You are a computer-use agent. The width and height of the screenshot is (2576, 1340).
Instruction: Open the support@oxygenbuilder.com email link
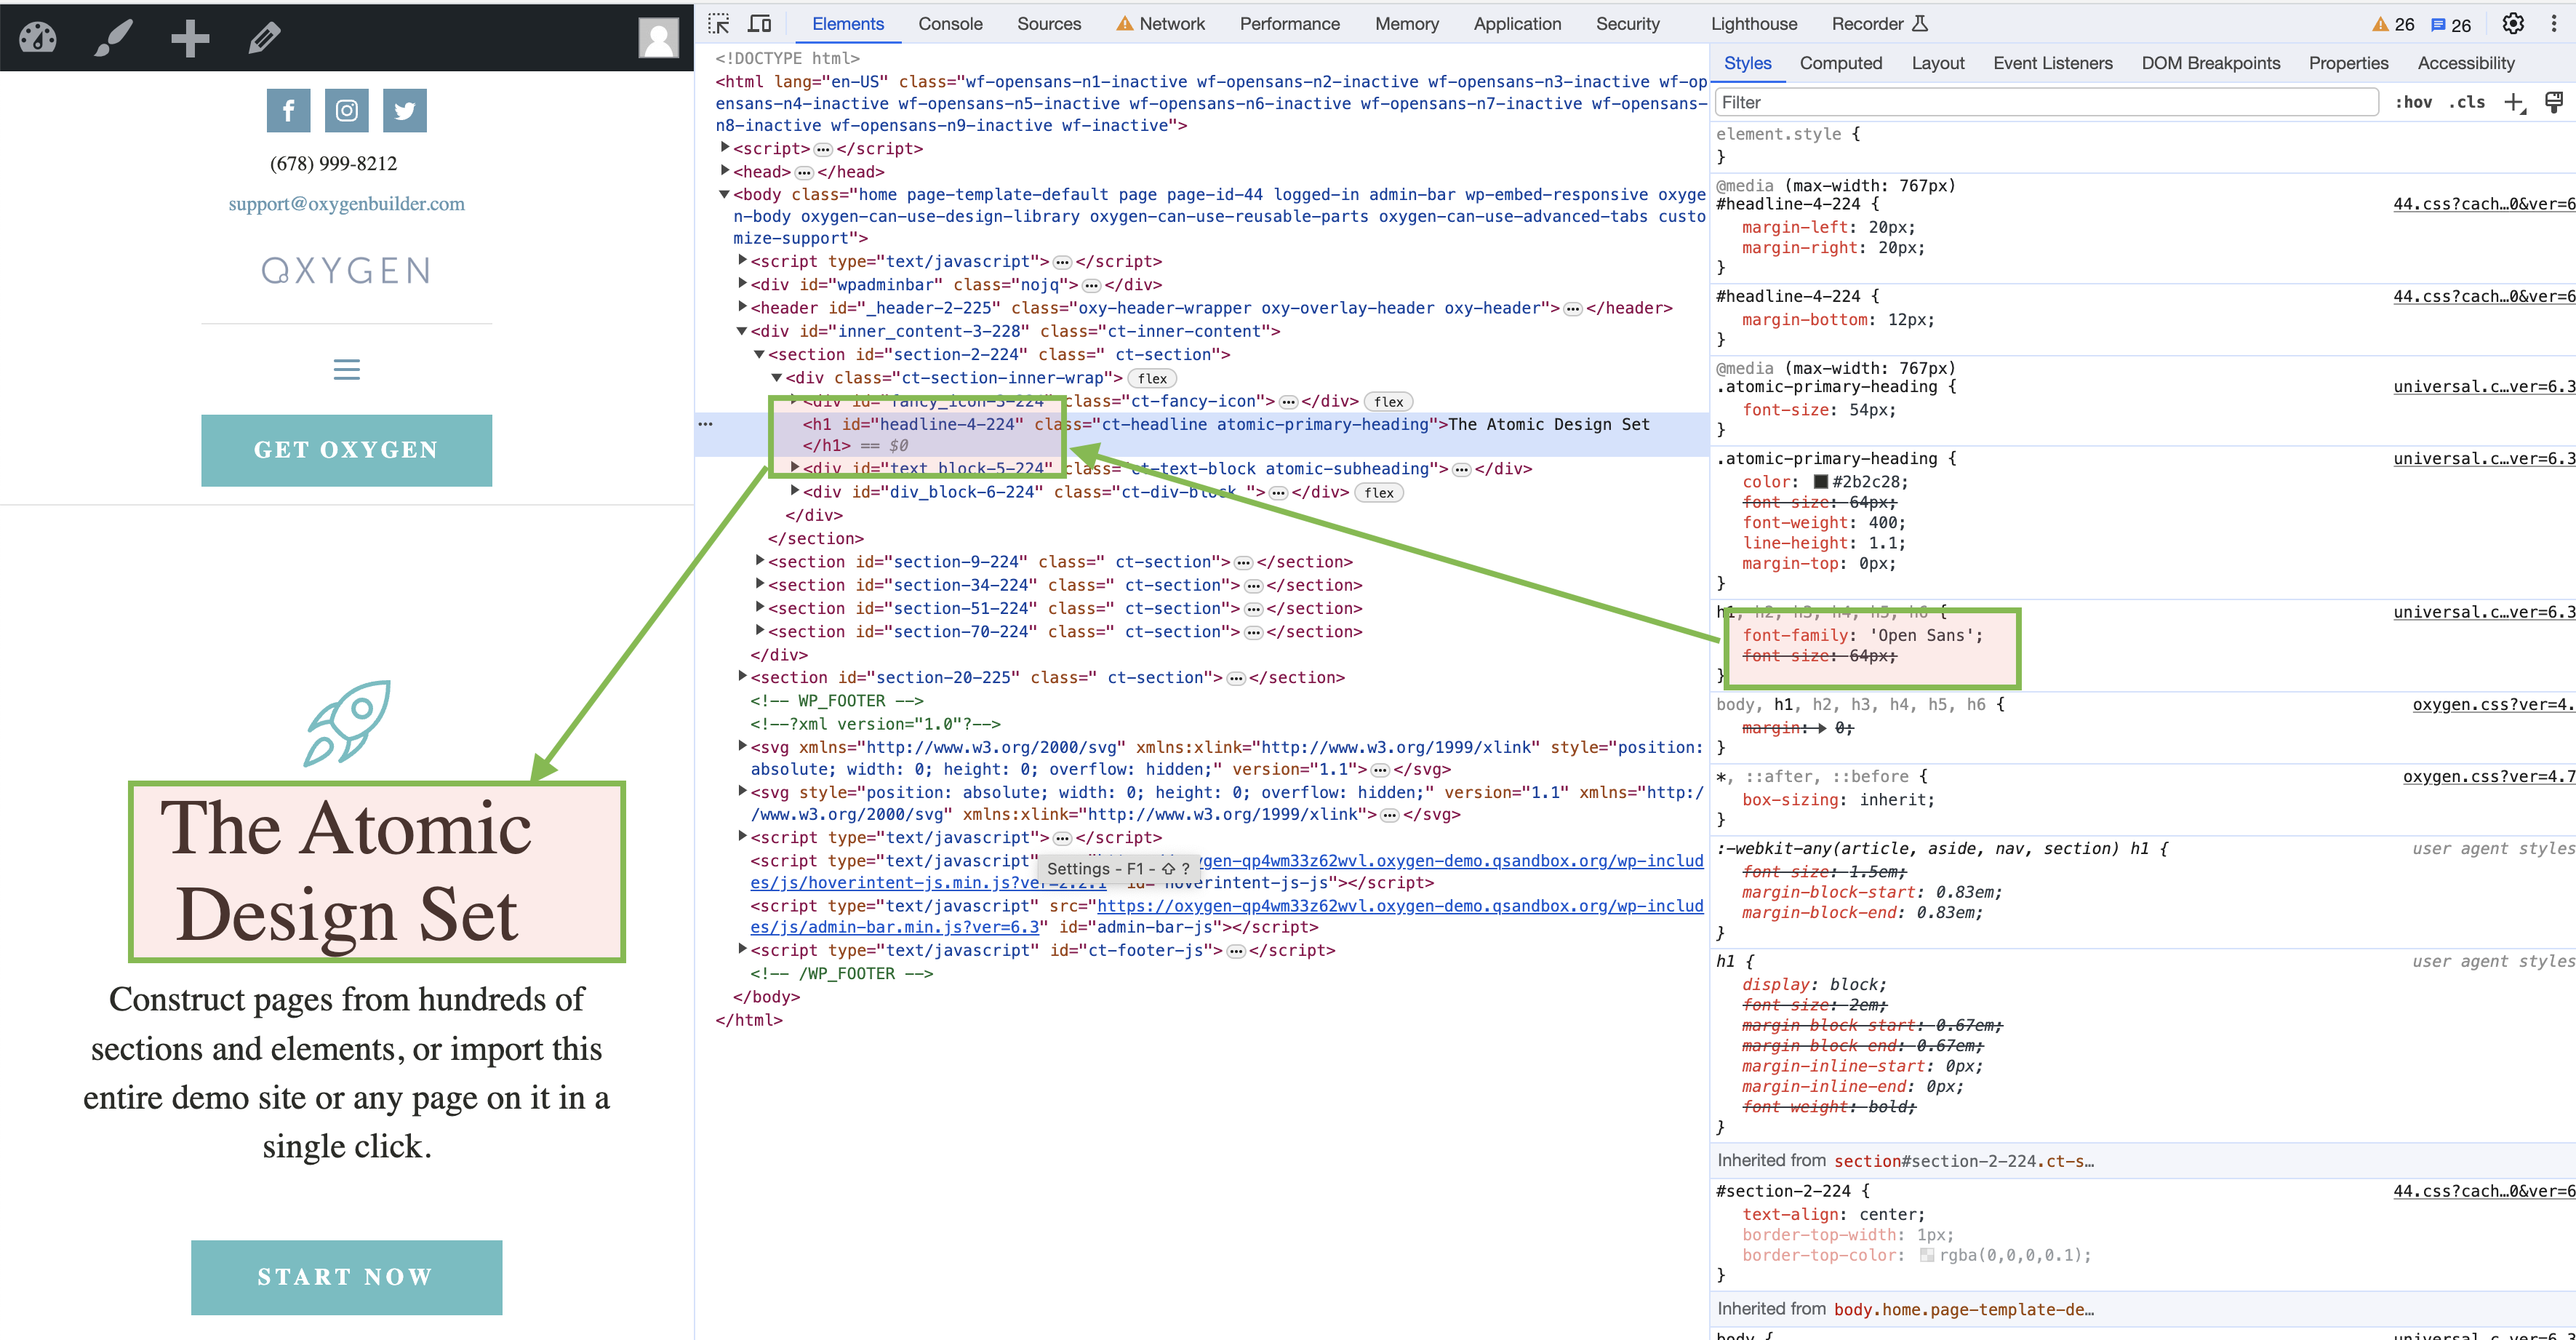(x=346, y=203)
